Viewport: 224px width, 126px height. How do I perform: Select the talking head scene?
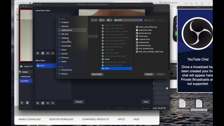coord(26,77)
